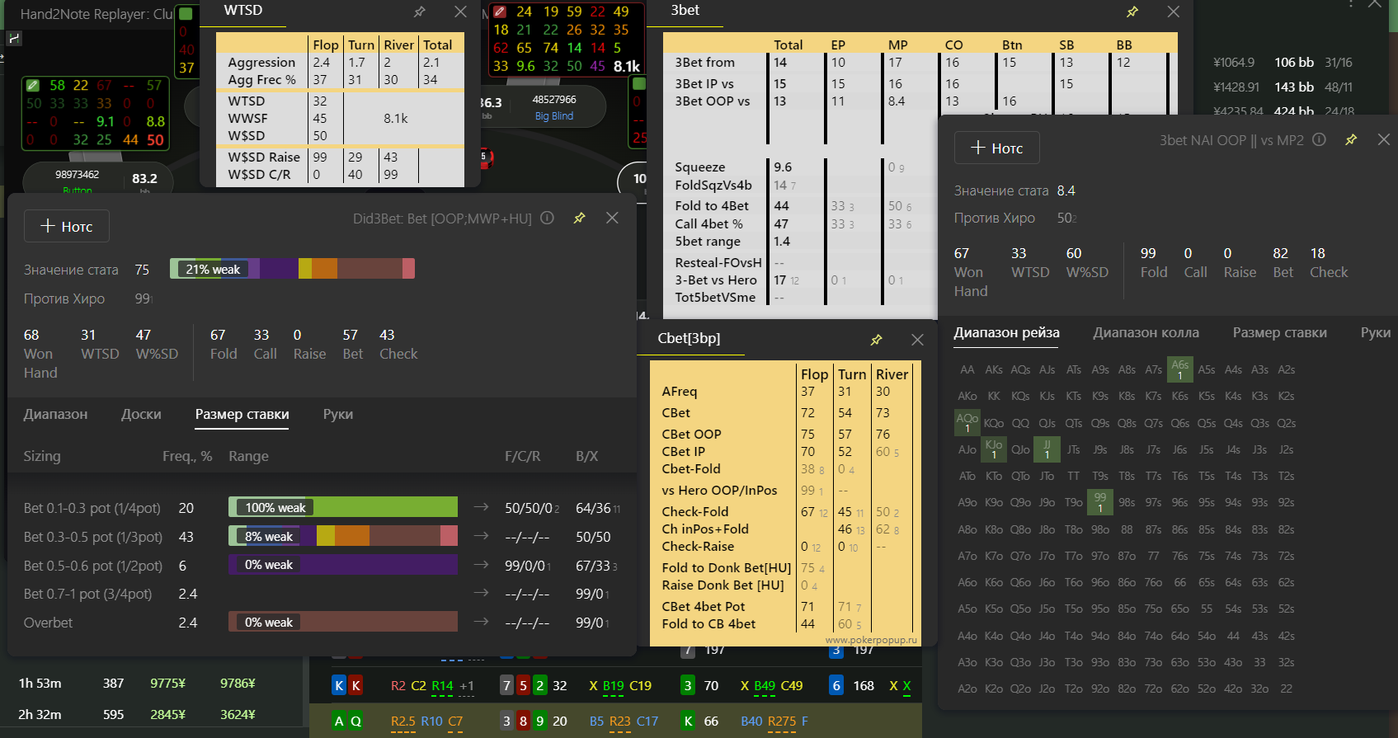Pin the 3bet popup window
The width and height of the screenshot is (1398, 738).
[x=1132, y=12]
